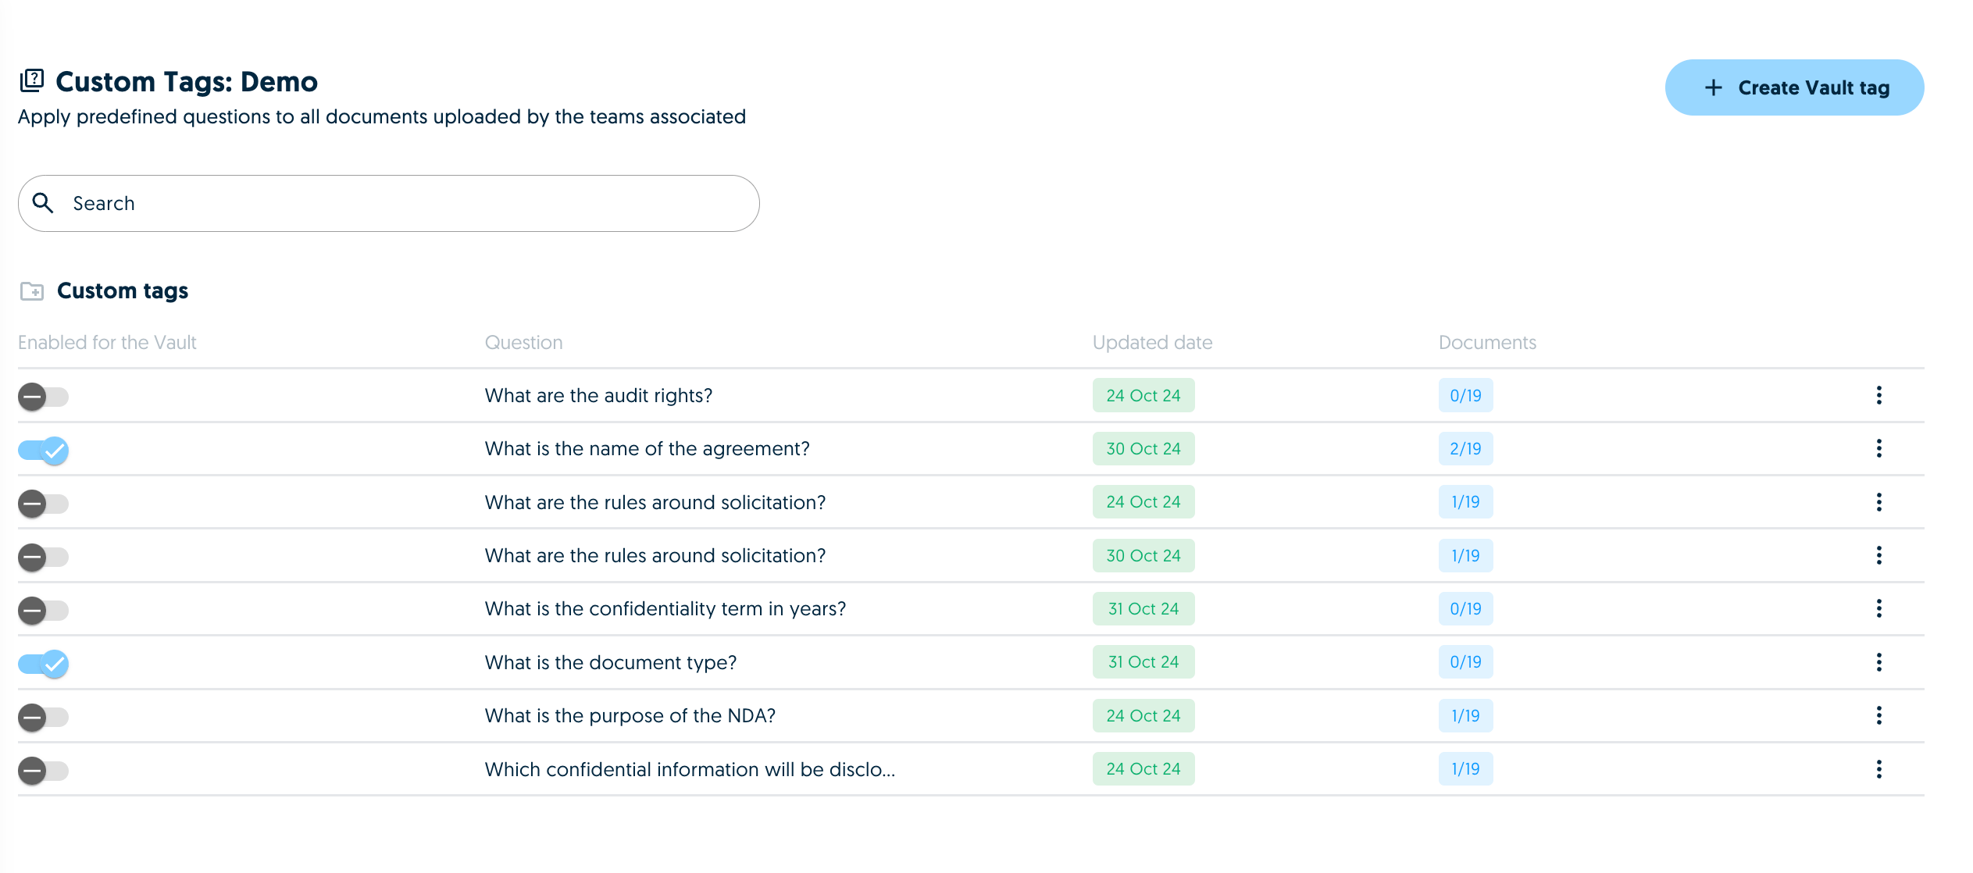Disable the document type tag toggle
This screenshot has height=873, width=1973.
pyautogui.click(x=43, y=664)
